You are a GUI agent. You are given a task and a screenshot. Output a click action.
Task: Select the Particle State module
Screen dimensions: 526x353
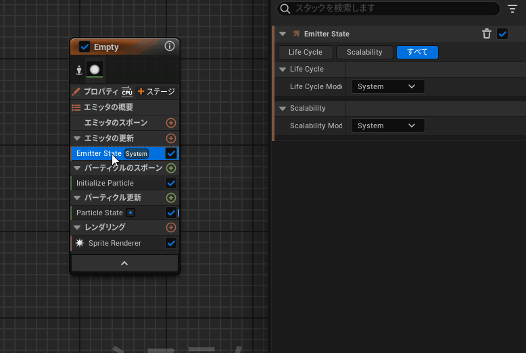coord(125,213)
